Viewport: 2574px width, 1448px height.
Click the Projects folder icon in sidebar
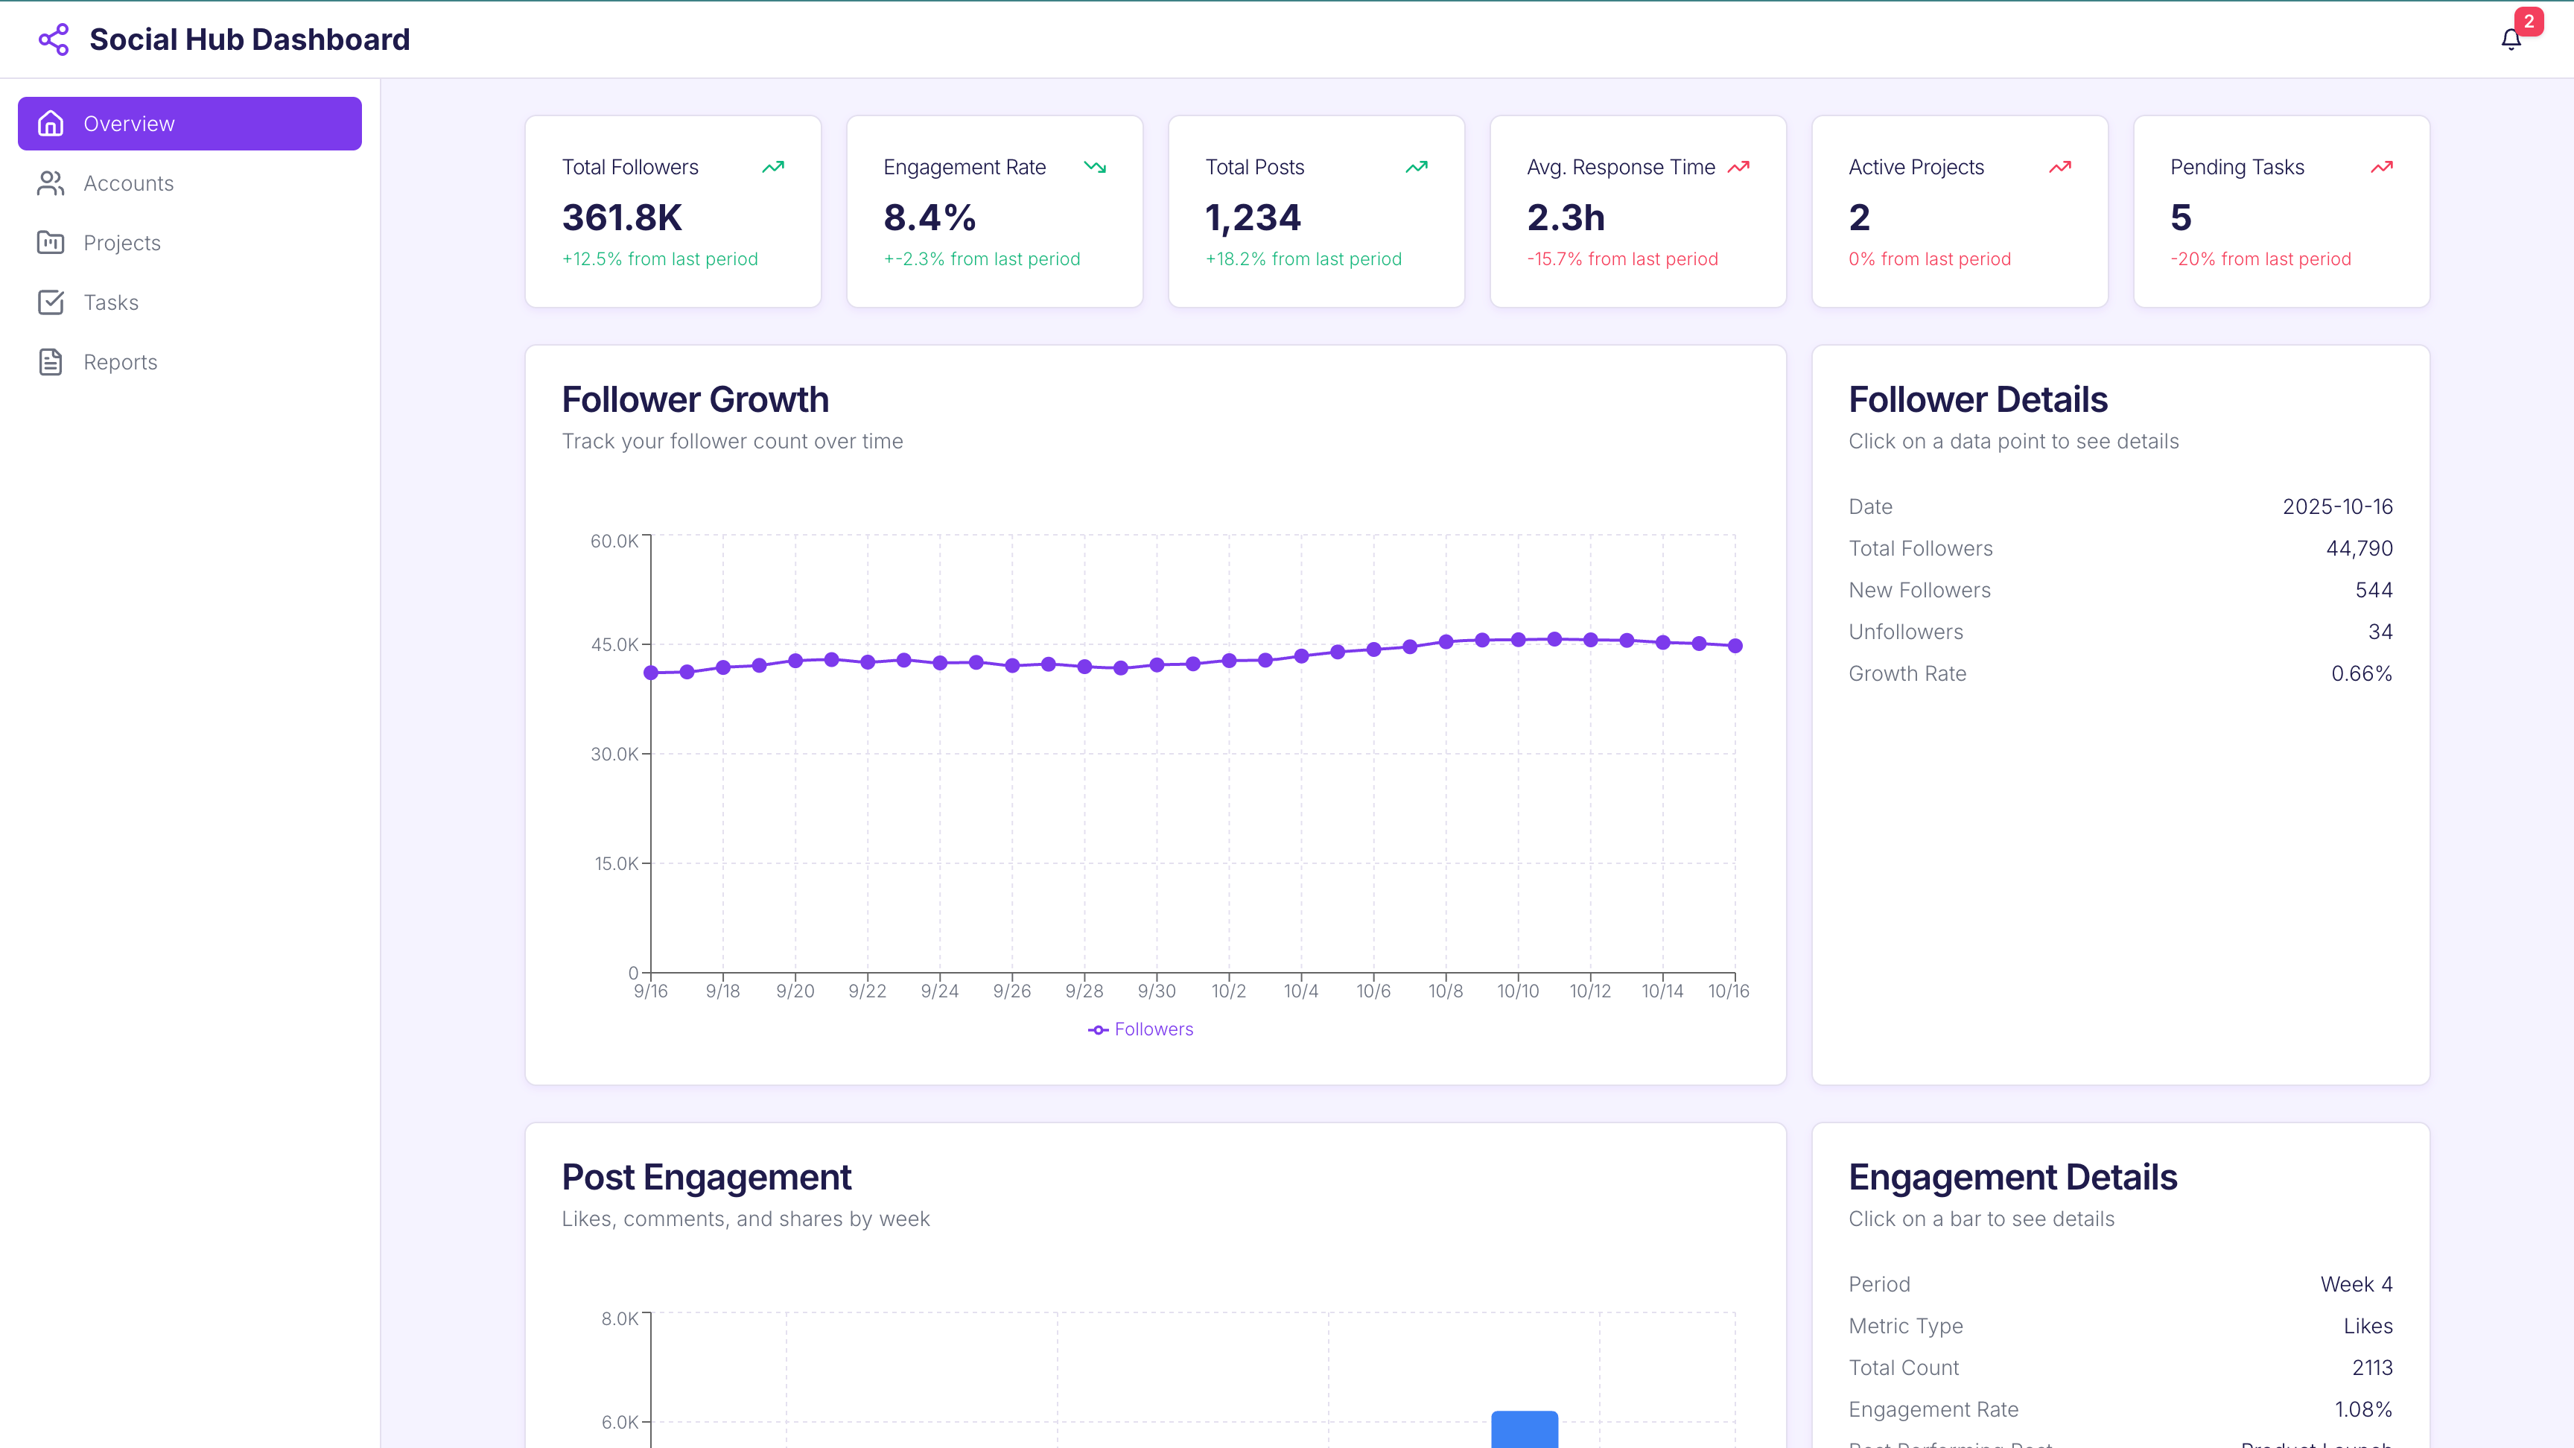(x=50, y=243)
